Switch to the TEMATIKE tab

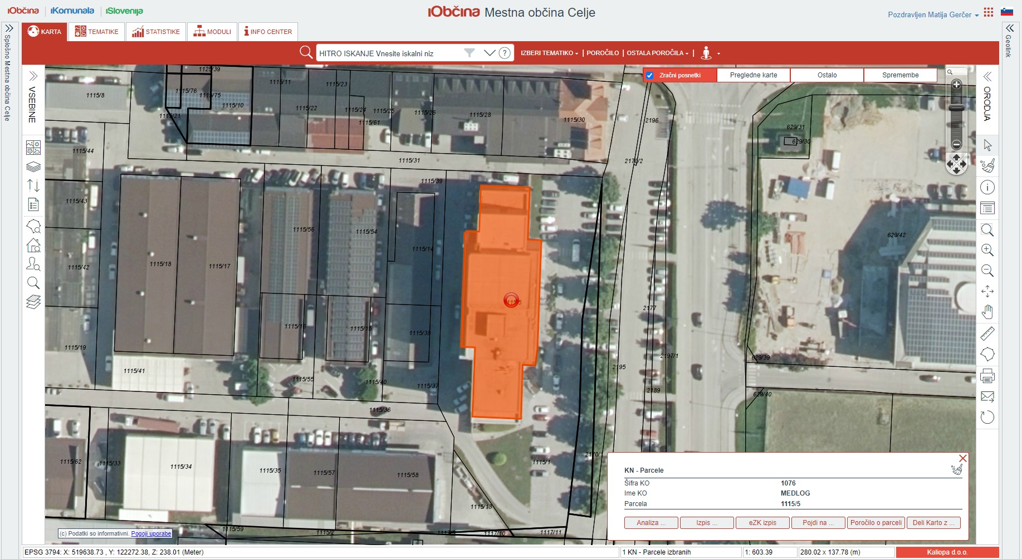coord(97,32)
